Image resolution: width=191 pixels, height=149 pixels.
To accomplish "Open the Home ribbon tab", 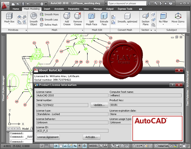I will coord(16,9).
